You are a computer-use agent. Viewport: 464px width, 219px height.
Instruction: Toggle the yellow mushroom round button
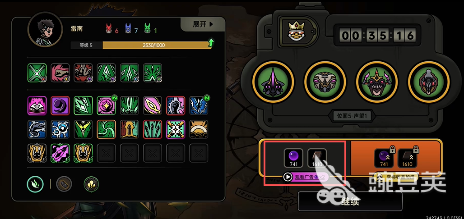tap(92, 184)
